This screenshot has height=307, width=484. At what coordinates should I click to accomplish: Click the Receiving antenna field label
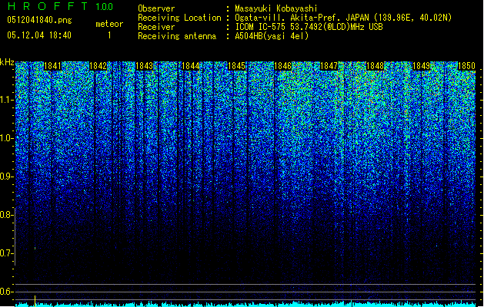pos(177,36)
